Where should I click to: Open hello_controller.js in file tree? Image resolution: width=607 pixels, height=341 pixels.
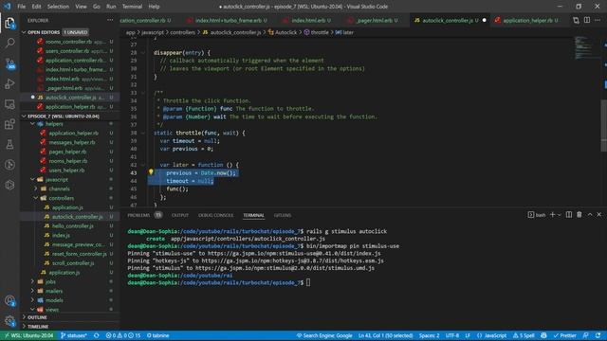click(x=73, y=225)
